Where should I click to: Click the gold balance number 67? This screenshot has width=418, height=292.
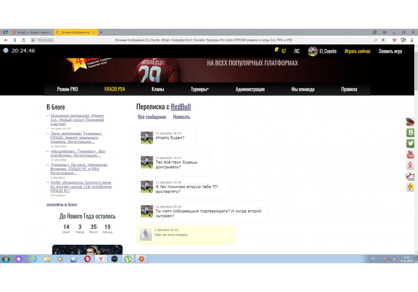[284, 51]
